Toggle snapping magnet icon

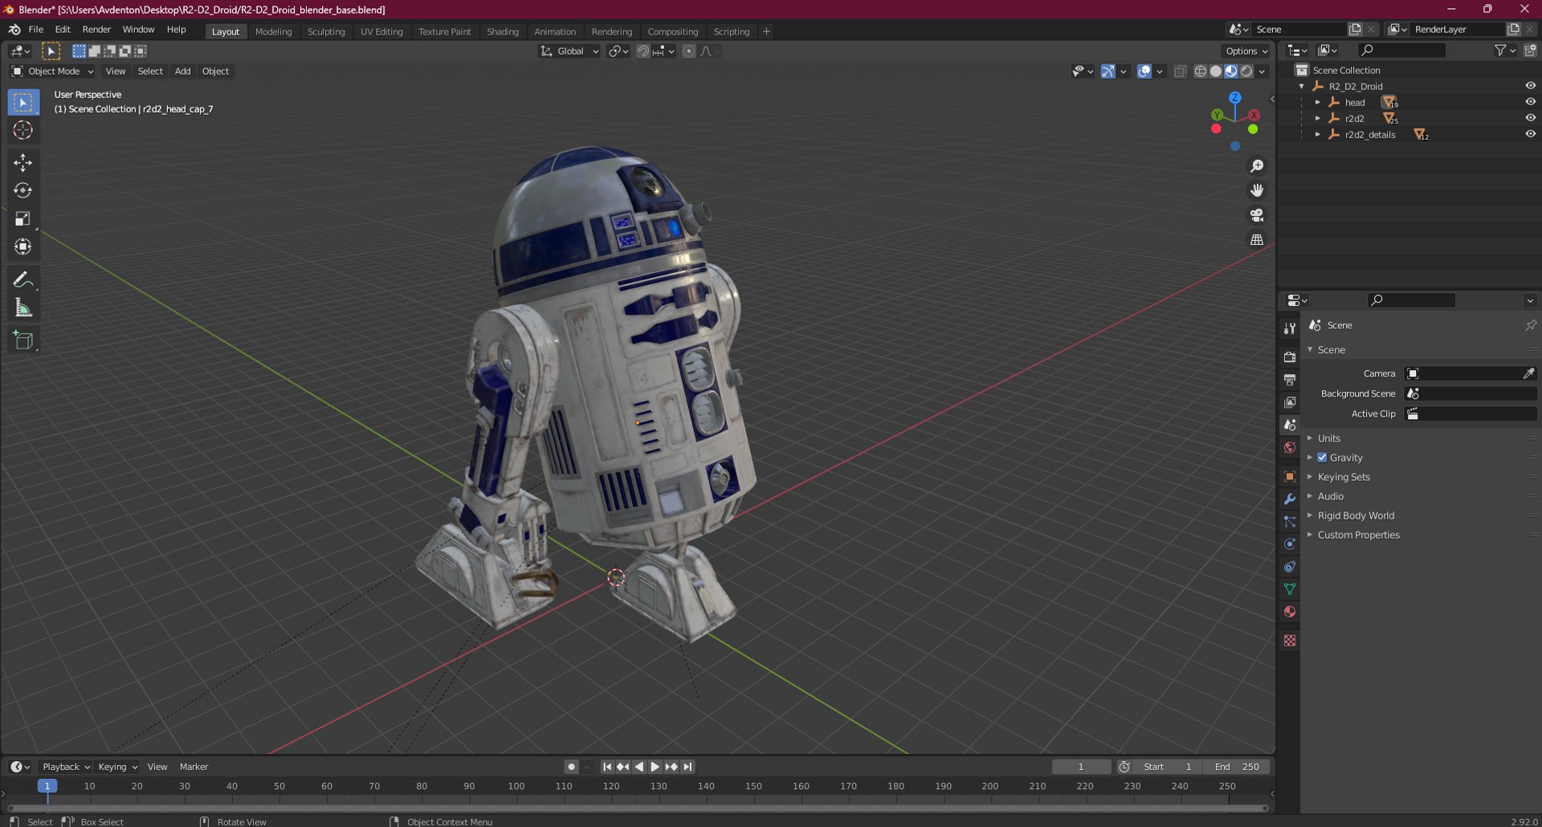(x=642, y=51)
